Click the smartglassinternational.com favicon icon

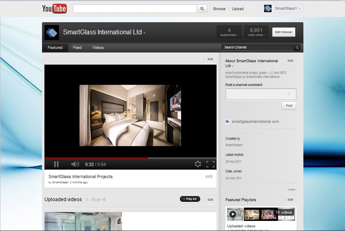tap(227, 122)
